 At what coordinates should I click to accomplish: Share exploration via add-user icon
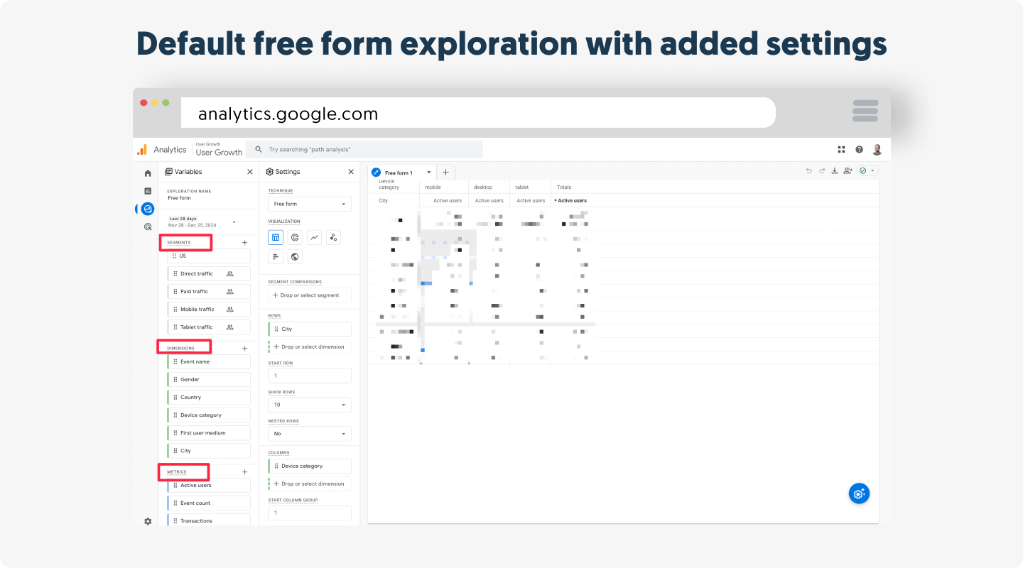click(848, 171)
